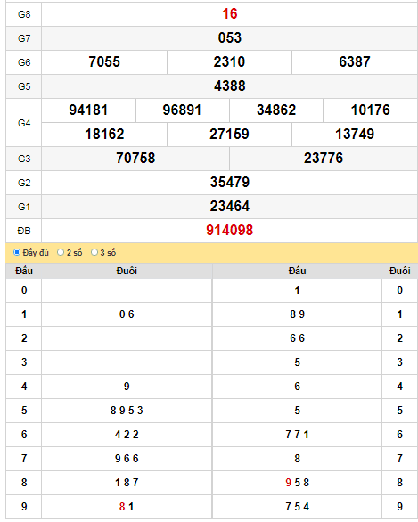The height and width of the screenshot is (522, 418).
Task: Click the right "Đuôi" column header
Action: coord(399,271)
